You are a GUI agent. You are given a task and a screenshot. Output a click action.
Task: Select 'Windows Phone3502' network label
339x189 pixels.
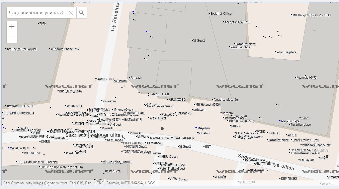tap(65, 49)
